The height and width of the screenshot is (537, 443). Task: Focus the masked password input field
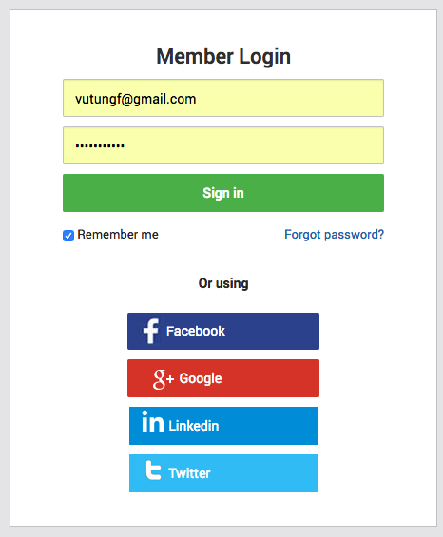[x=223, y=145]
